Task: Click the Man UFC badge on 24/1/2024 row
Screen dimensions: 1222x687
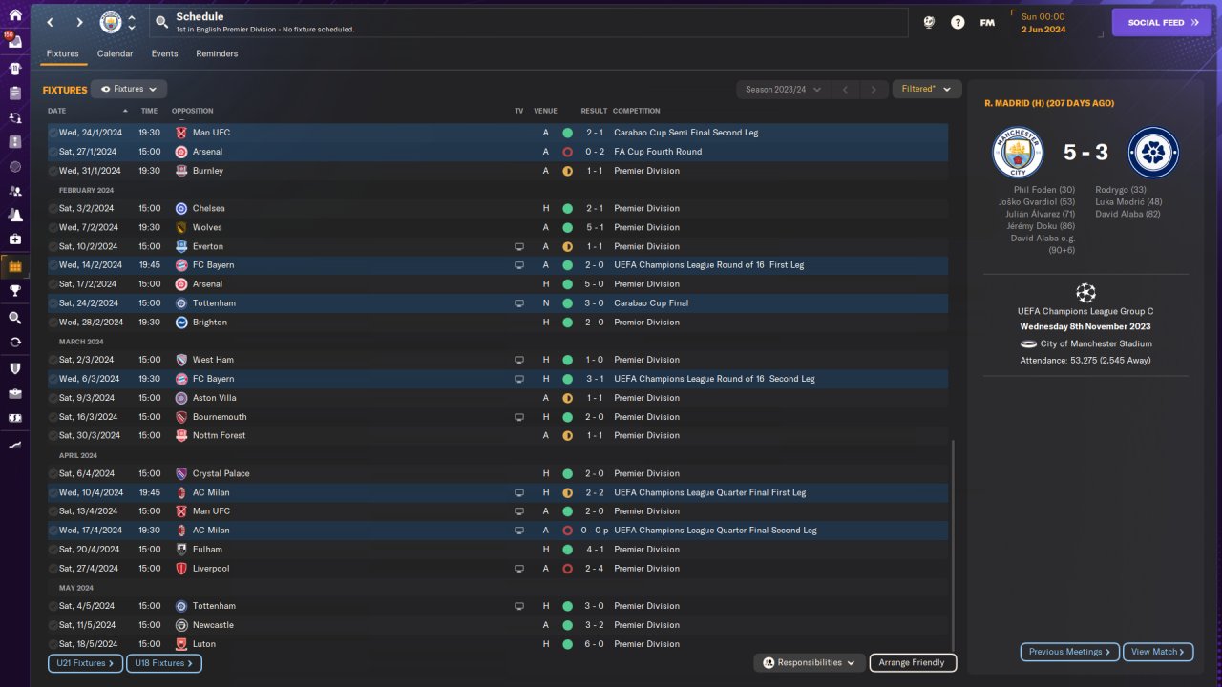Action: pyautogui.click(x=181, y=133)
